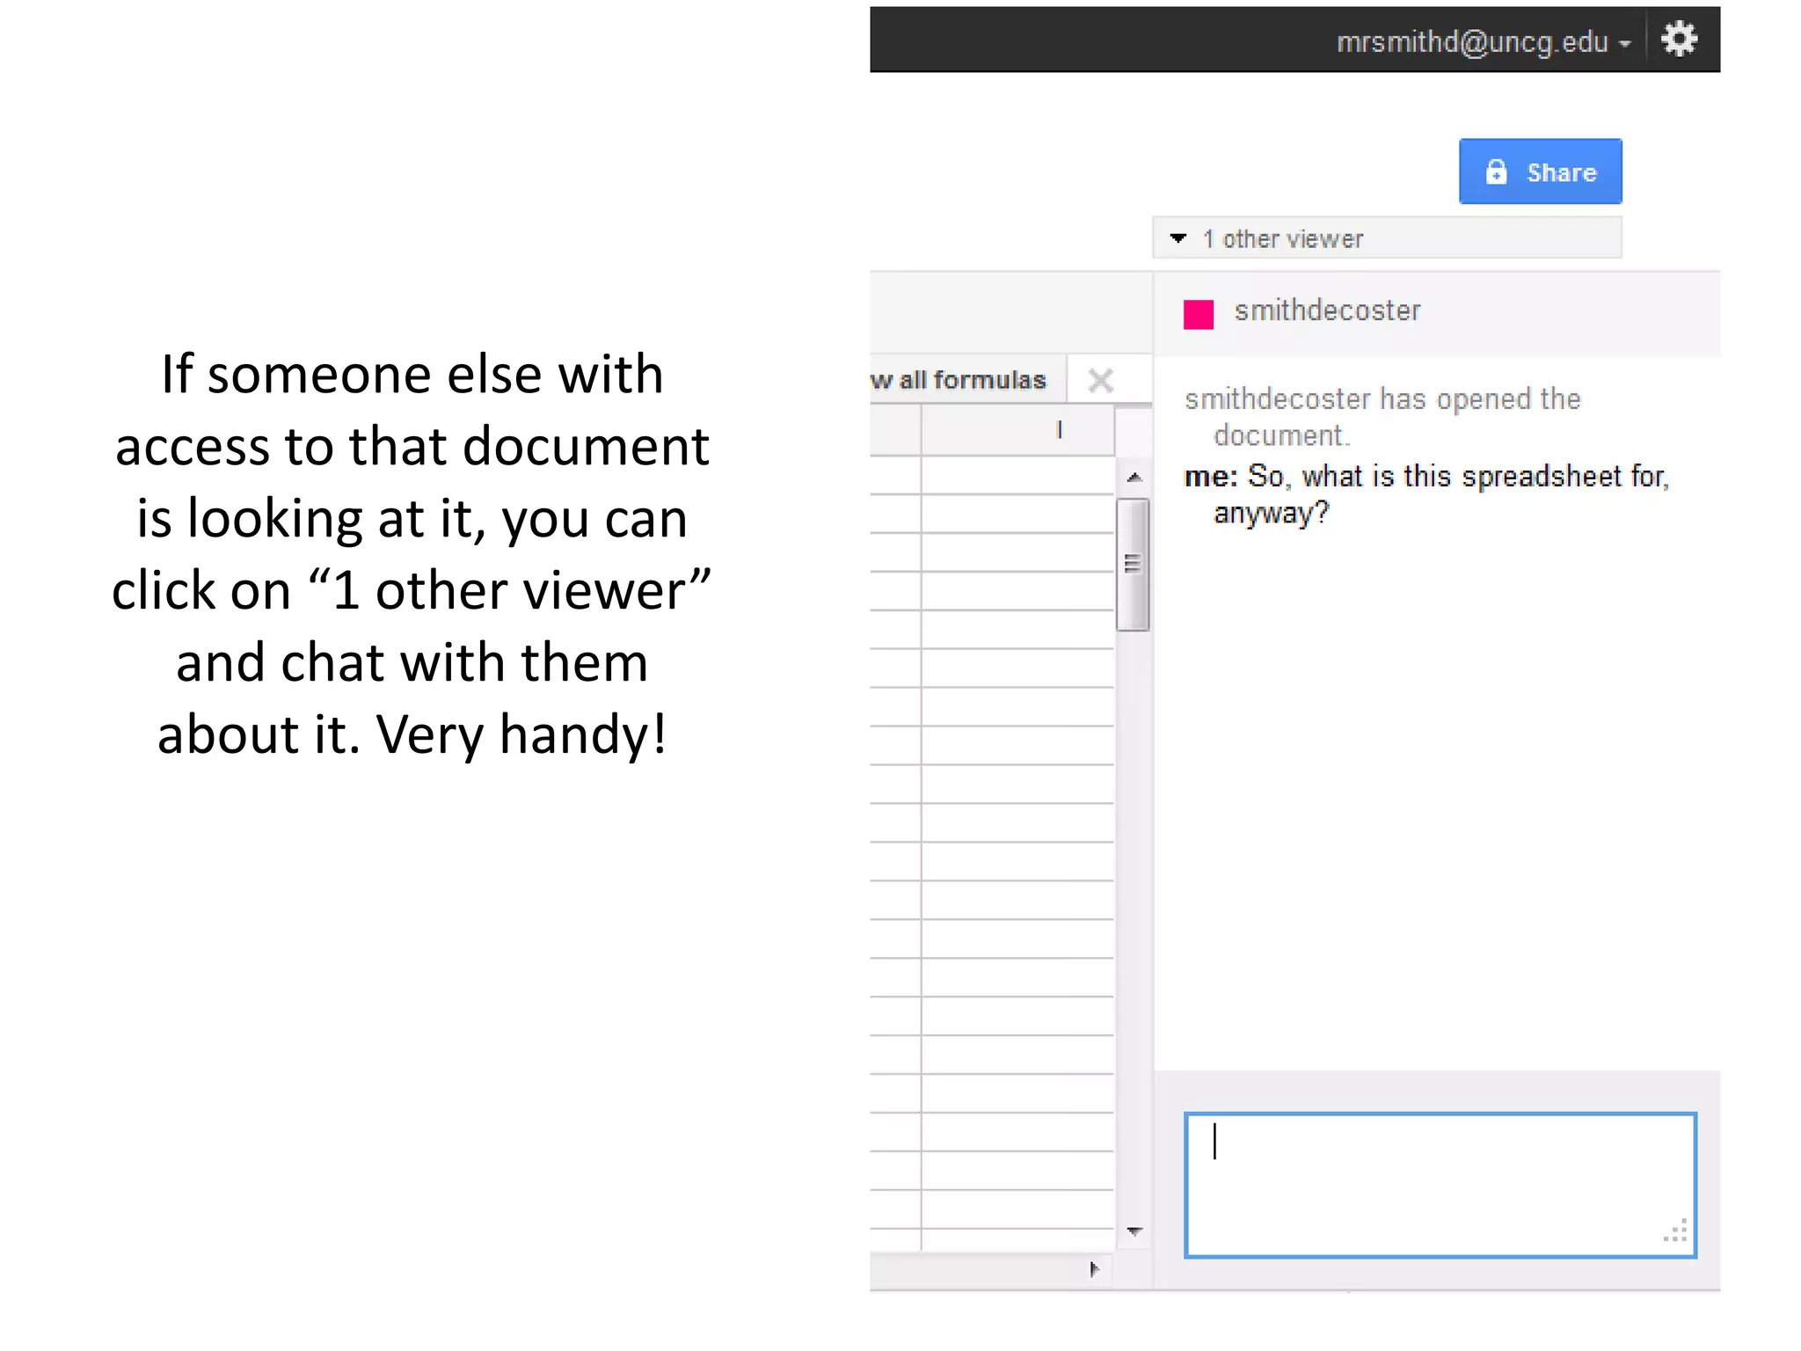
Task: Click the "me: So, what is this spreadsheet for" message
Action: click(1426, 494)
